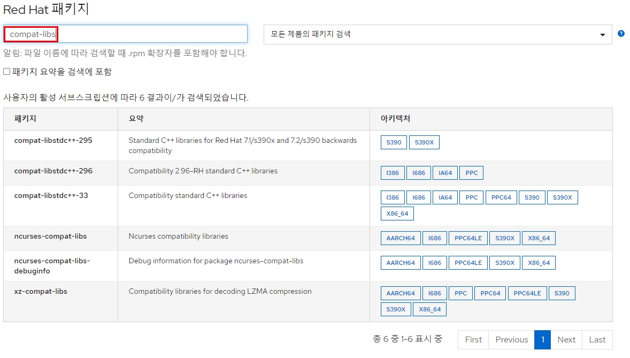Select PPC for compat-libstdc++-296
Image resolution: width=630 pixels, height=358 pixels.
472,173
